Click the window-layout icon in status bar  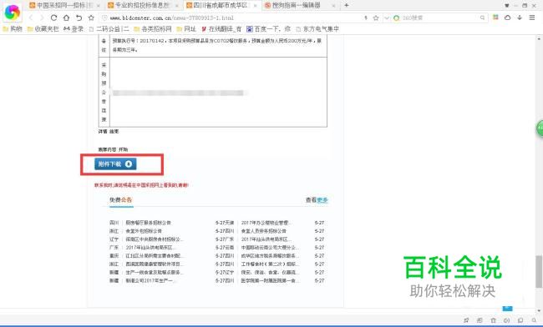tap(520, 320)
